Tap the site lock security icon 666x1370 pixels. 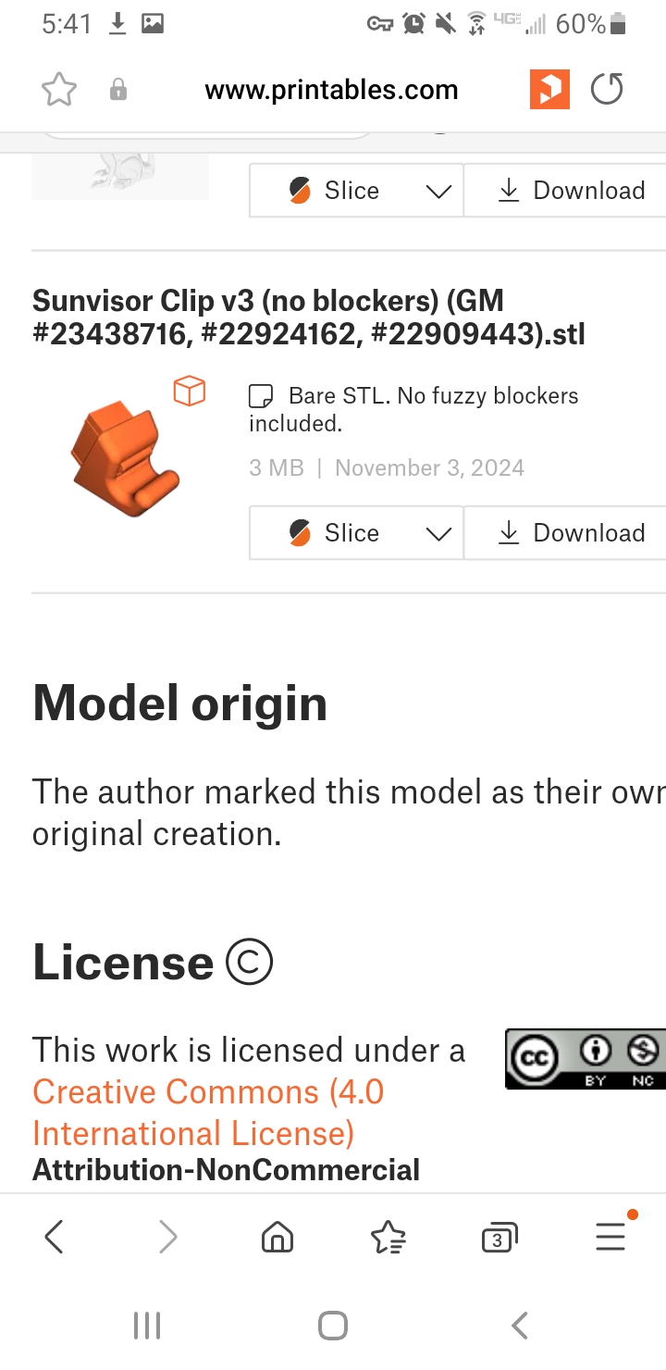click(118, 90)
